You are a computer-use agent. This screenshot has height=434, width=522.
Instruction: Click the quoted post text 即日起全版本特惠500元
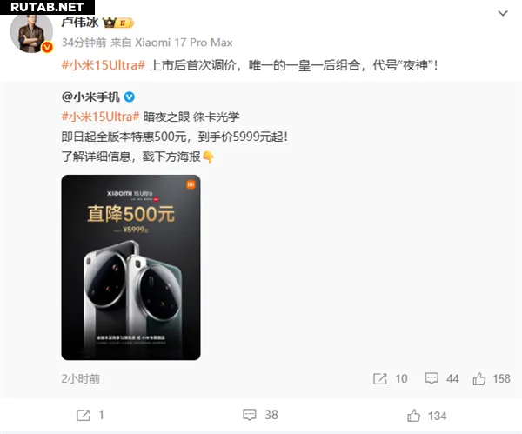(x=124, y=137)
